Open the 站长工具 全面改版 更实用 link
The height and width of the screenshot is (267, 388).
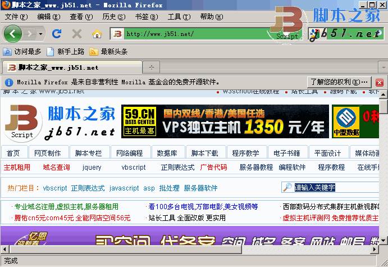187,218
